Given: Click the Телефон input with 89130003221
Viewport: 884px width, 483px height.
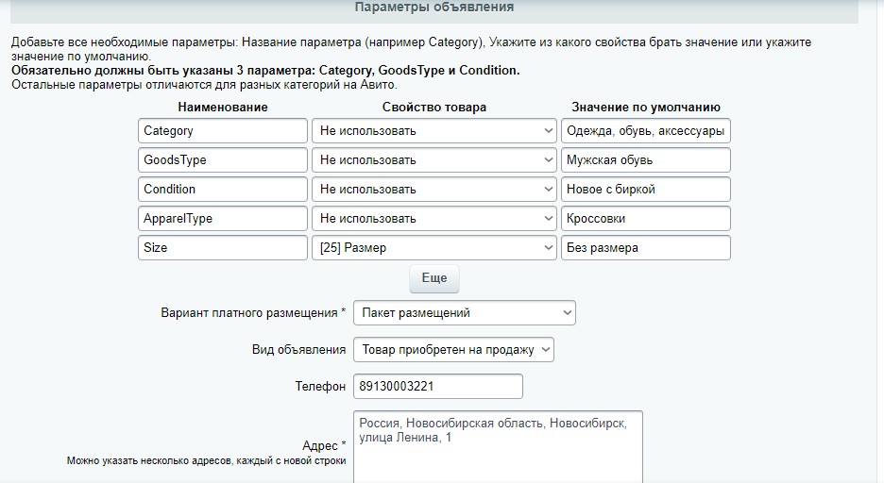Looking at the screenshot, I should coord(437,387).
